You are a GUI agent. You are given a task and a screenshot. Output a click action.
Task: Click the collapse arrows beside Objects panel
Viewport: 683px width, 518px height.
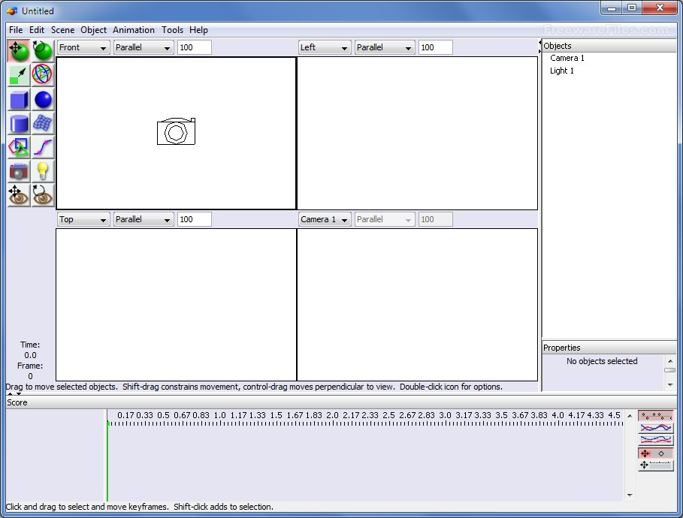[540, 47]
